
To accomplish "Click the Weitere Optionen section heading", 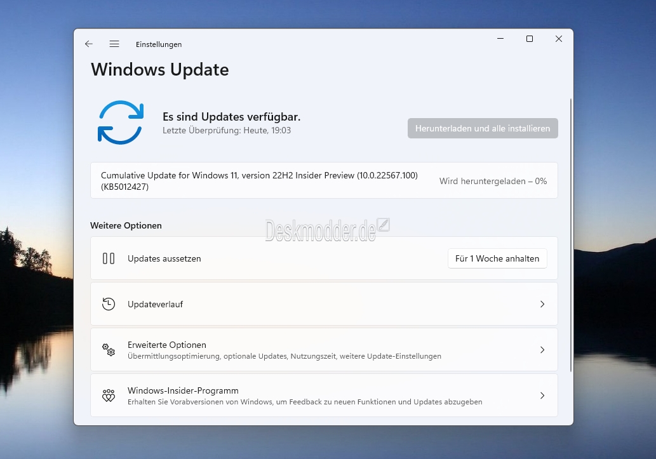I will (x=126, y=225).
